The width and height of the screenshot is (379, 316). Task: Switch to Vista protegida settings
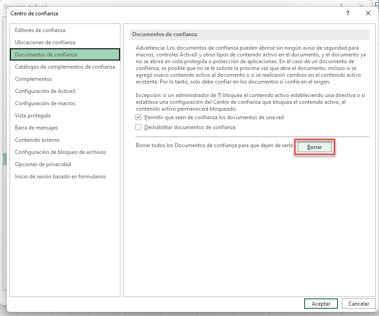[65, 116]
